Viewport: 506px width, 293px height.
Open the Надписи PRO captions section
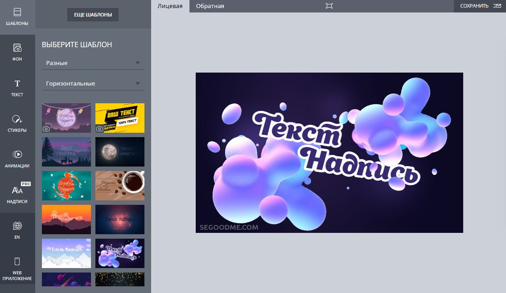17,195
